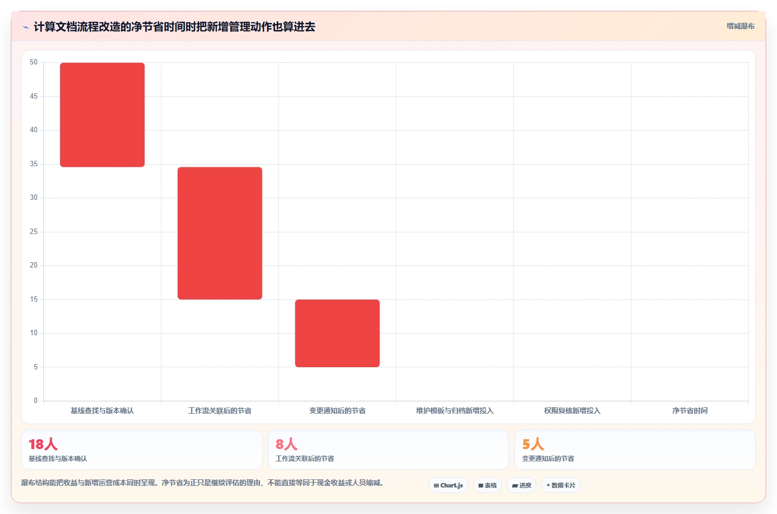Click the footer note starting with 瀑布结构能把收益
777x514 pixels.
pos(203,483)
